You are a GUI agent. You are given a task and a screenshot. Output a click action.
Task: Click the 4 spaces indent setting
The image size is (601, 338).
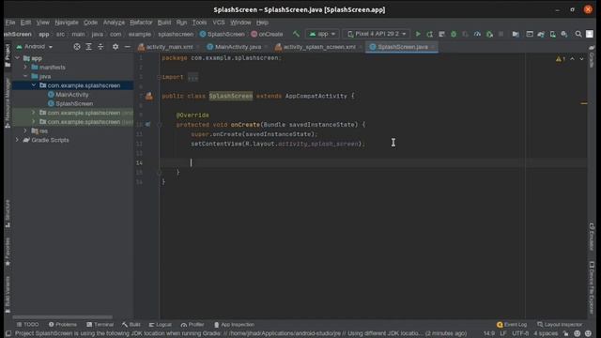point(546,333)
